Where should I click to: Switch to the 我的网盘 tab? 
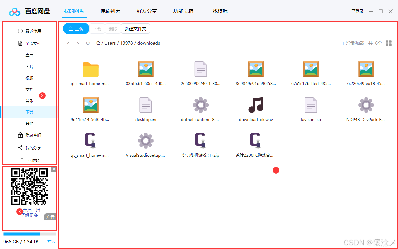[x=74, y=11]
